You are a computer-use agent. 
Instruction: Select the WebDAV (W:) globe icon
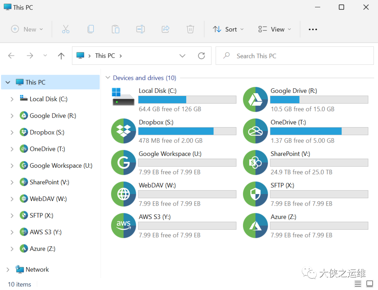(124, 194)
